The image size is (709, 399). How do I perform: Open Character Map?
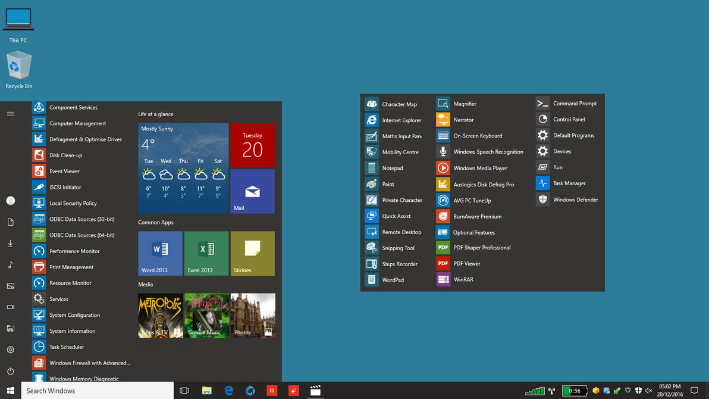point(400,104)
